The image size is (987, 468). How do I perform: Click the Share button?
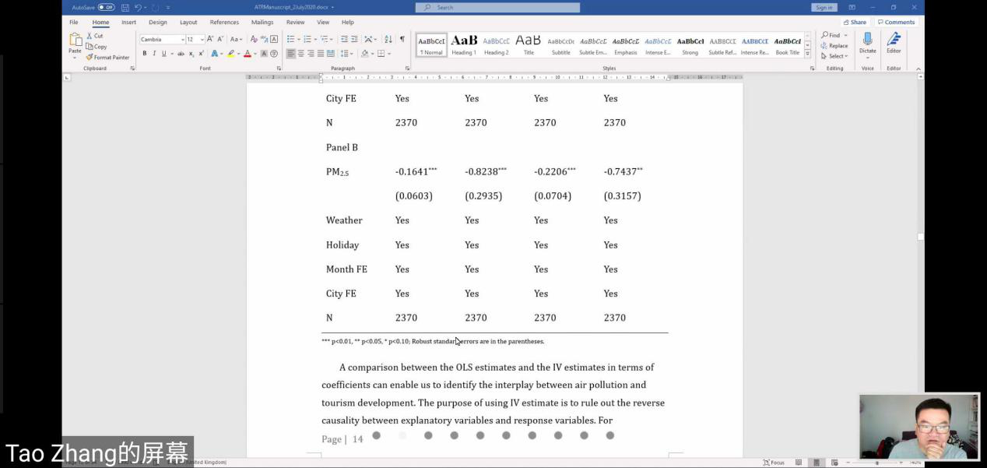tap(854, 22)
